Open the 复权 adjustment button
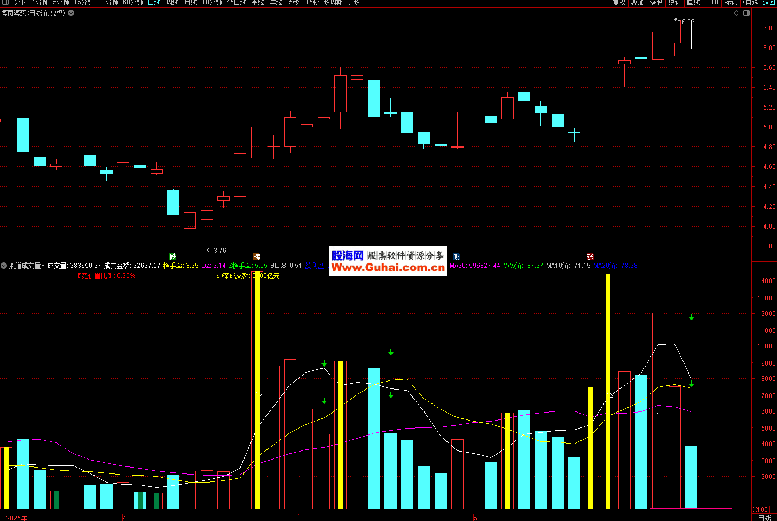This screenshot has width=777, height=521. click(619, 3)
